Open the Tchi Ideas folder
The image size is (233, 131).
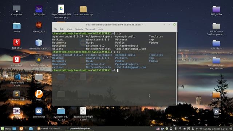[x=216, y=43]
